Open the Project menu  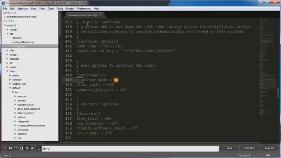(x=70, y=8)
